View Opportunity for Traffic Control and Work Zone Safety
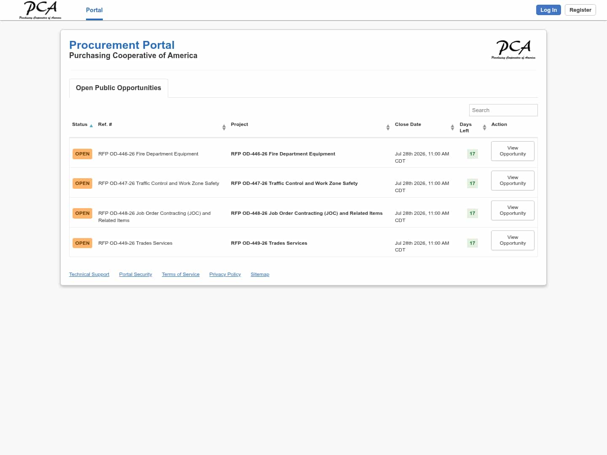This screenshot has height=455, width=607. (x=513, y=180)
